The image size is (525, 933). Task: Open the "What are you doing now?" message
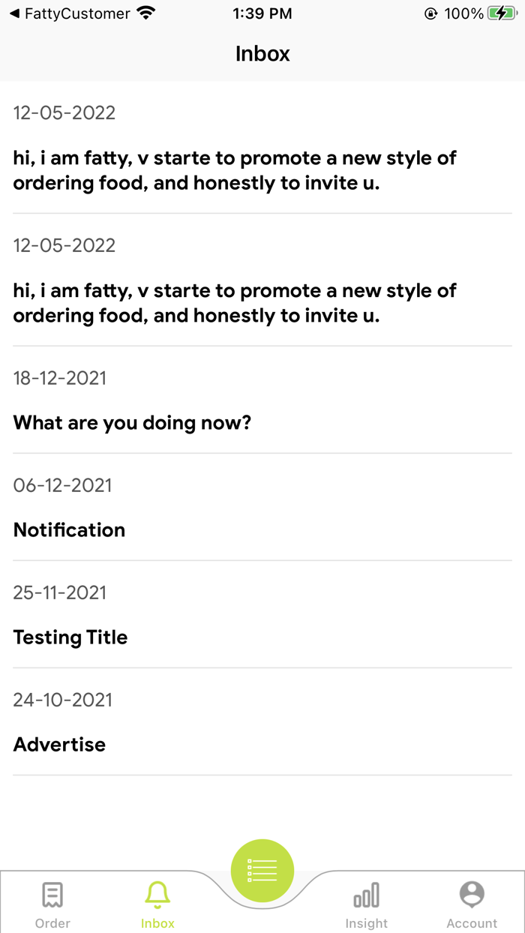pyautogui.click(x=132, y=423)
